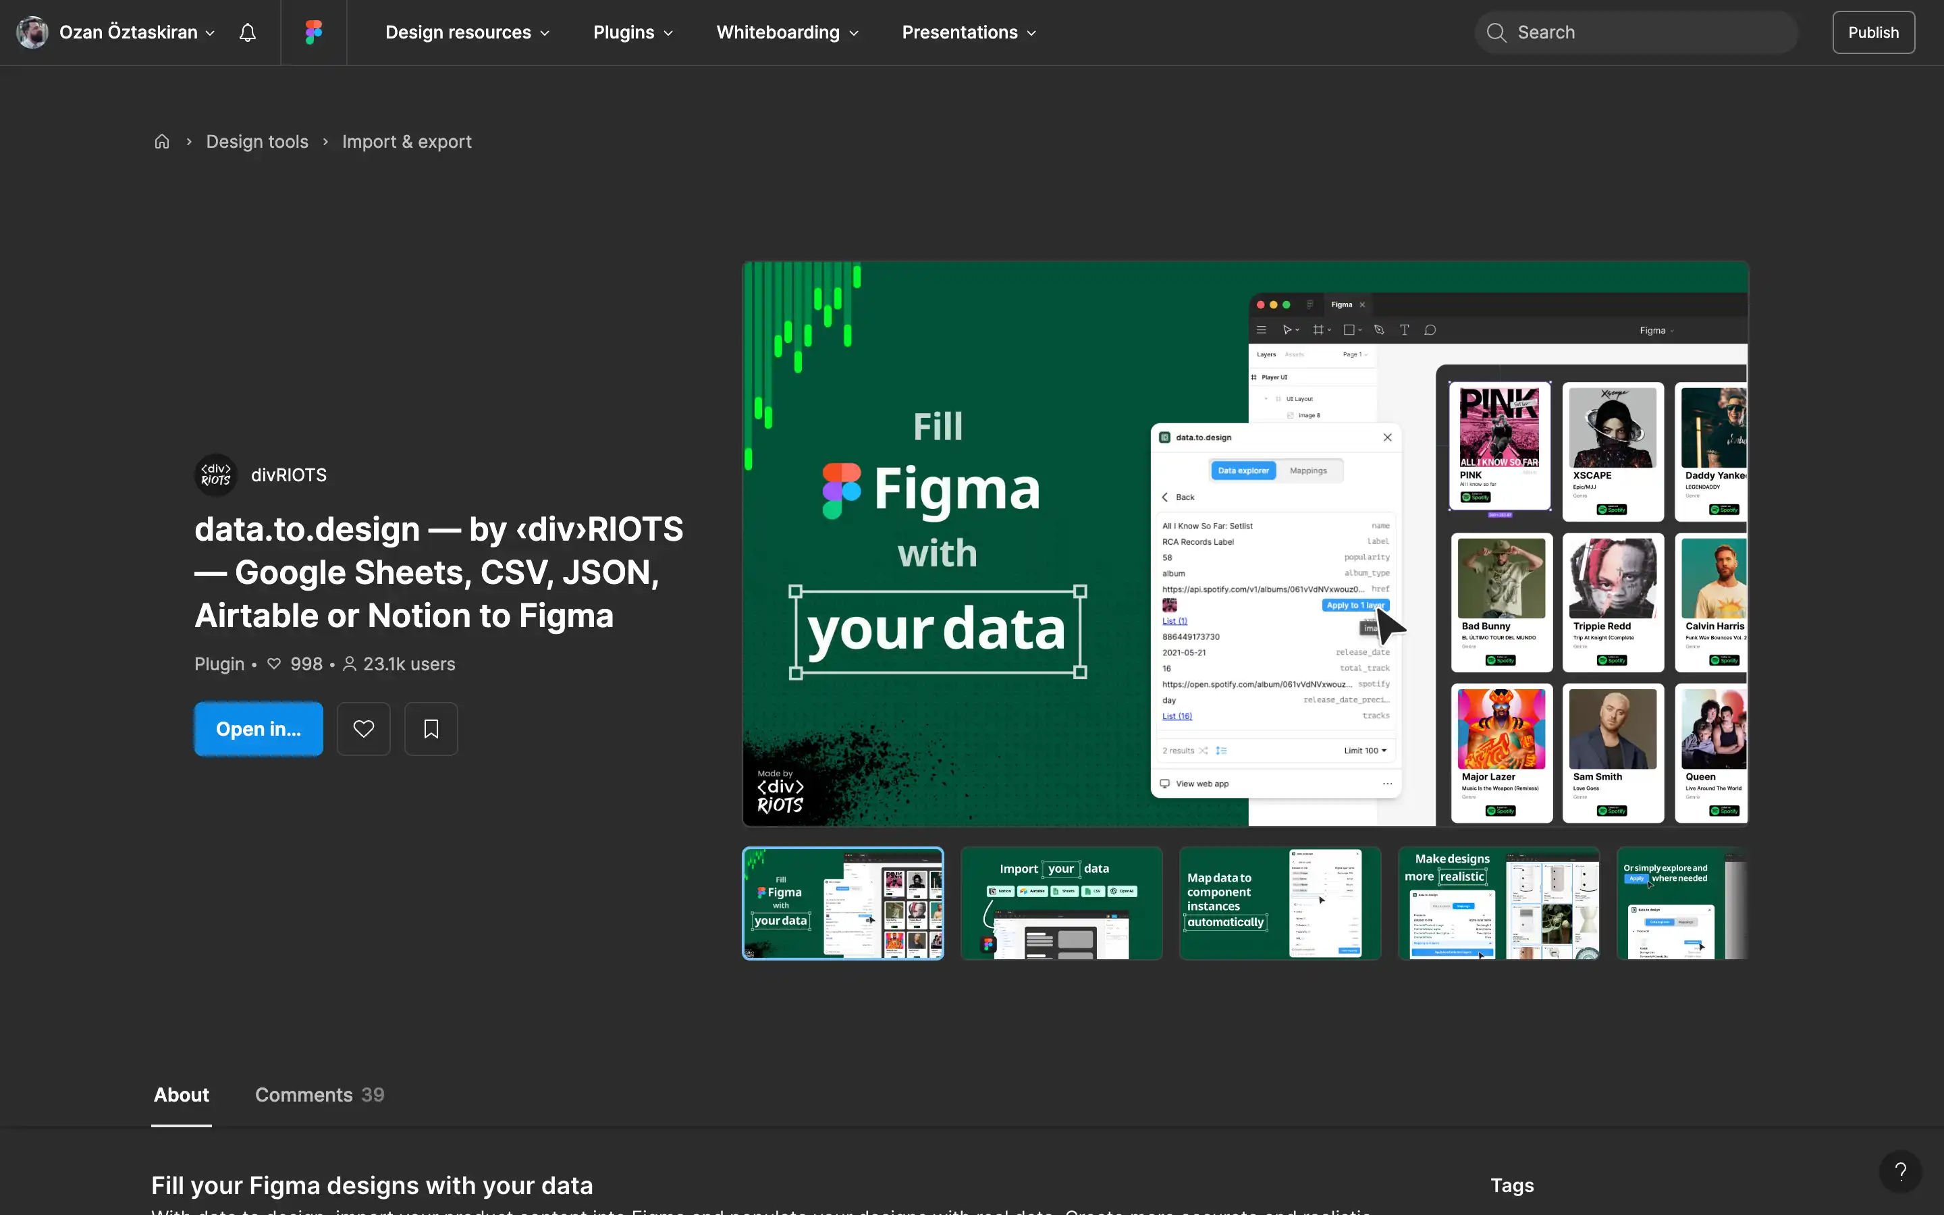Click Ozan Öztaskiran's profile avatar
Screen dimensions: 1944x1215
pos(31,32)
